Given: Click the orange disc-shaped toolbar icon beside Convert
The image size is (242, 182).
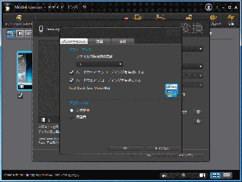Looking at the screenshot, I should point(213,17).
